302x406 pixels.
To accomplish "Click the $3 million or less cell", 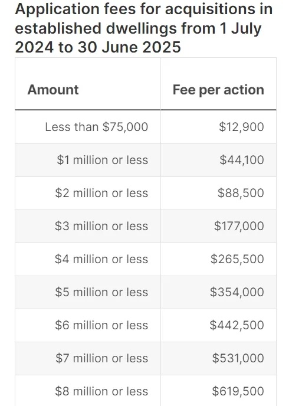I will [88, 226].
